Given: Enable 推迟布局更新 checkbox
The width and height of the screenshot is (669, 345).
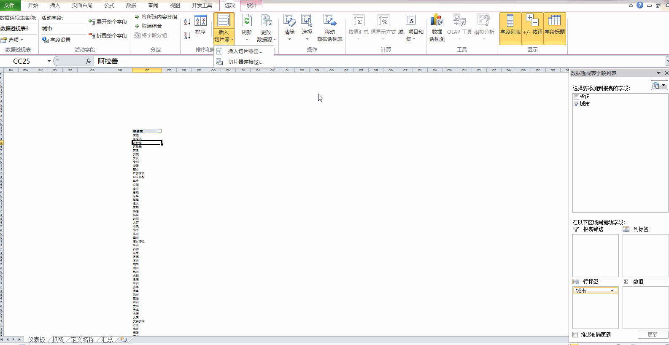Looking at the screenshot, I should (575, 334).
